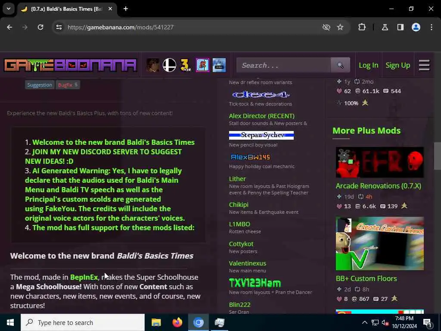
Task: Click the crossed-eye tracking protection icon
Action: coord(326,27)
